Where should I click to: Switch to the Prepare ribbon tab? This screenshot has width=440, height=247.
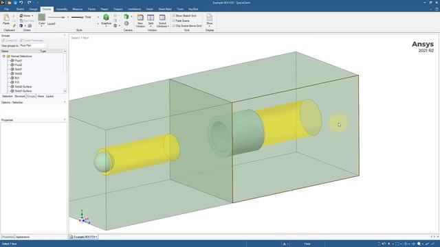click(x=118, y=9)
